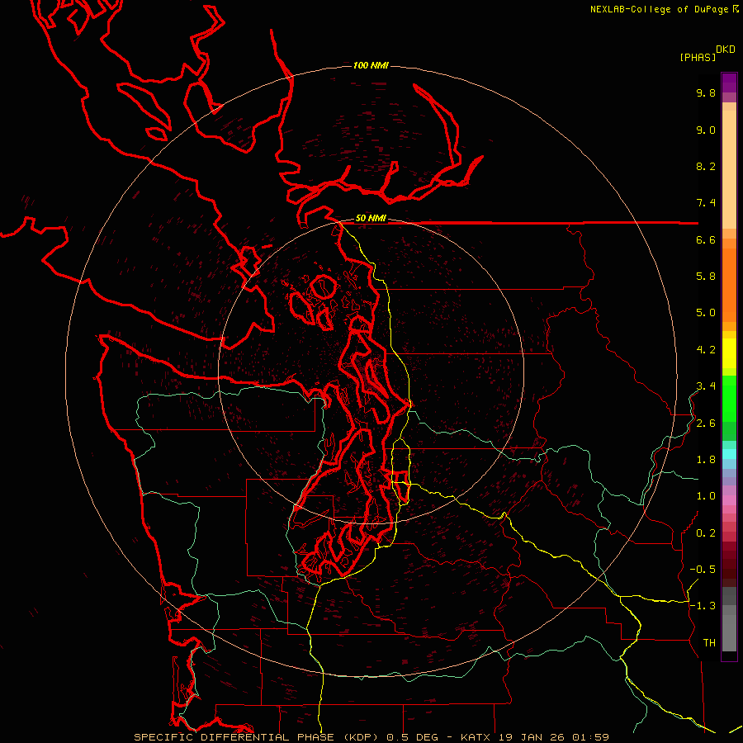Click the KATX station identifier

click(476, 737)
